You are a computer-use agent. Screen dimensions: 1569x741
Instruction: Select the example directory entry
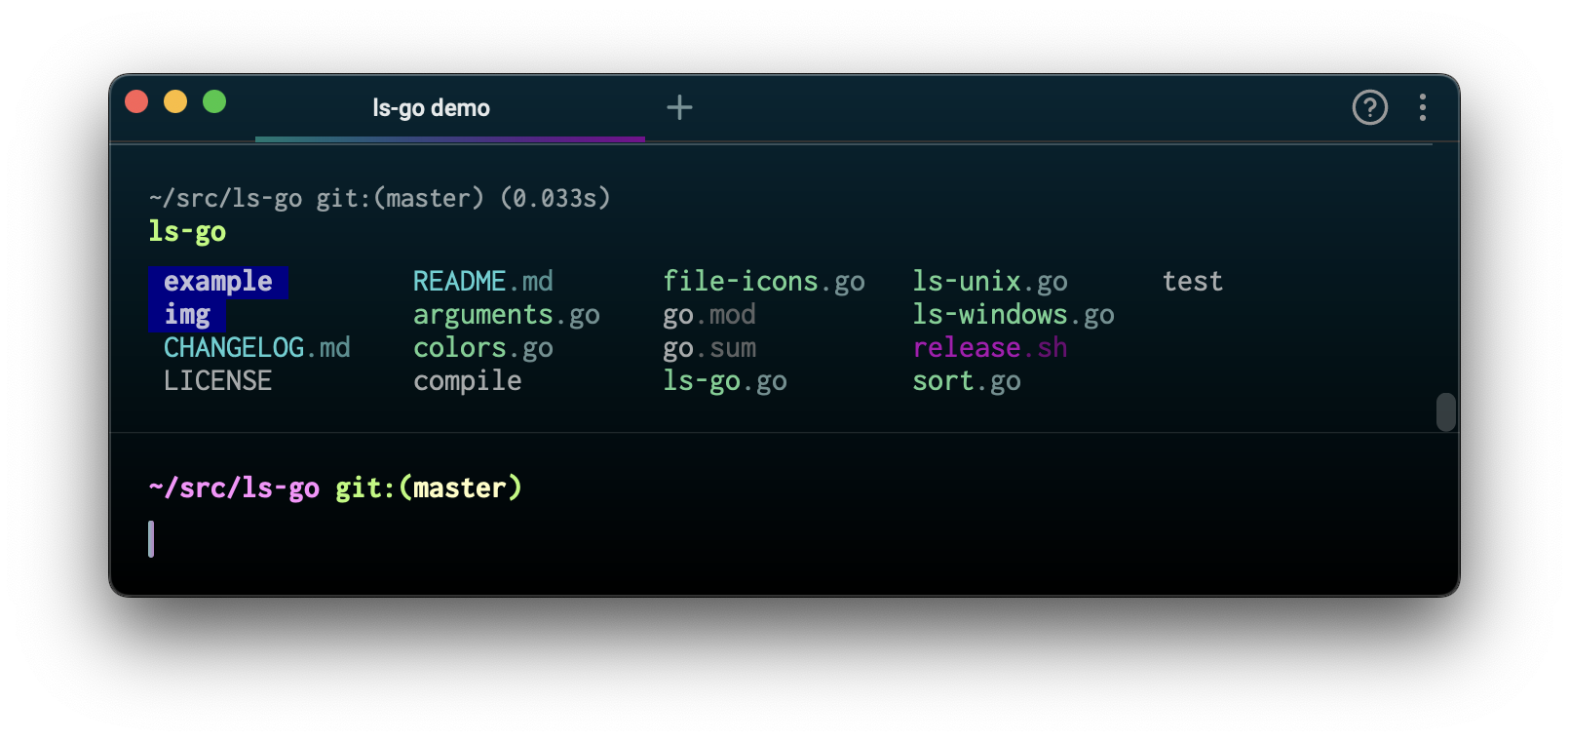pyautogui.click(x=218, y=282)
